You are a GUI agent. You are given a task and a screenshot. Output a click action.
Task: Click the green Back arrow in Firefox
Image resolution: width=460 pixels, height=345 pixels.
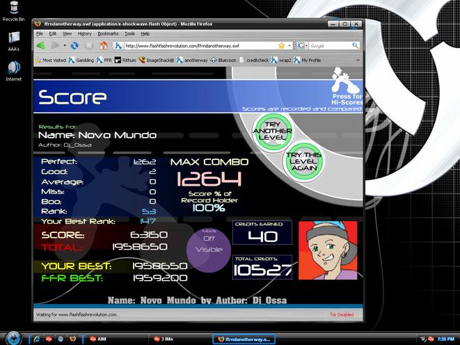[41, 45]
